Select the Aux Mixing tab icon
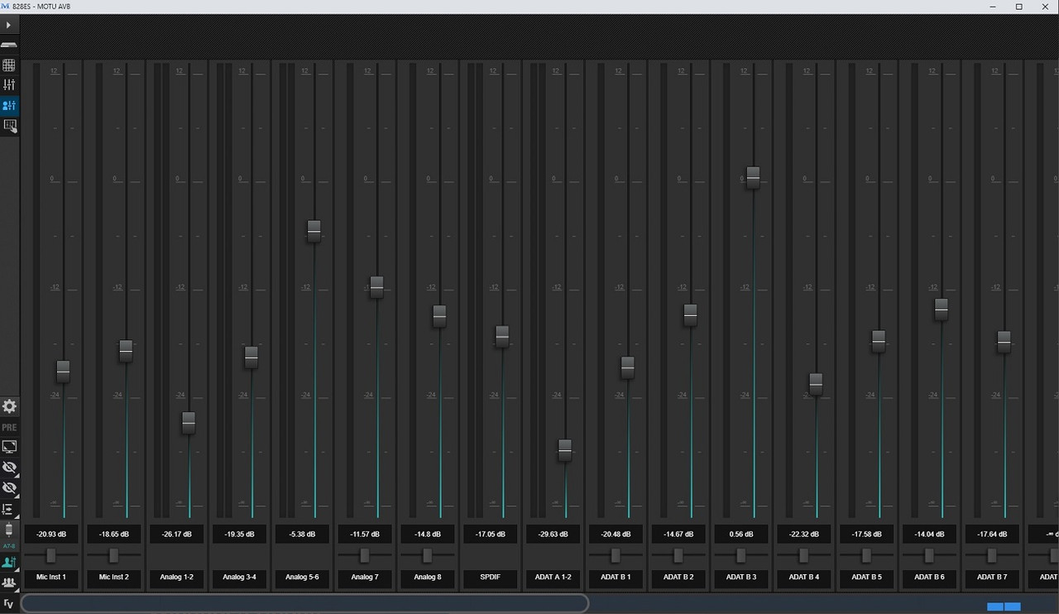Screen dimensions: 1059x614 coord(9,106)
